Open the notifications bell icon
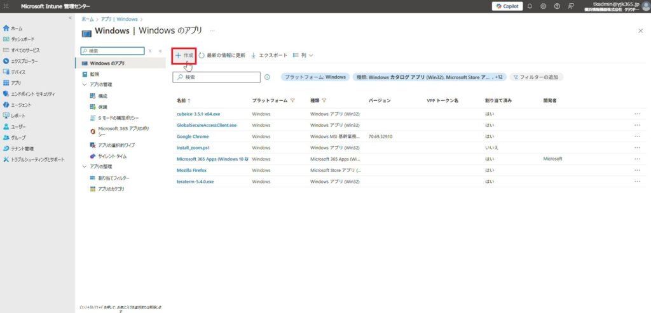651x313 pixels. [x=530, y=6]
